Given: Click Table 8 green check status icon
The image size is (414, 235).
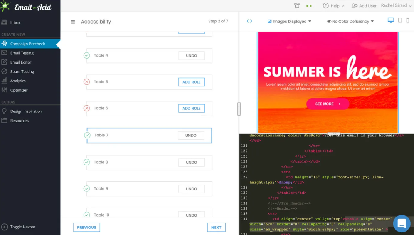Looking at the screenshot, I should (x=87, y=162).
